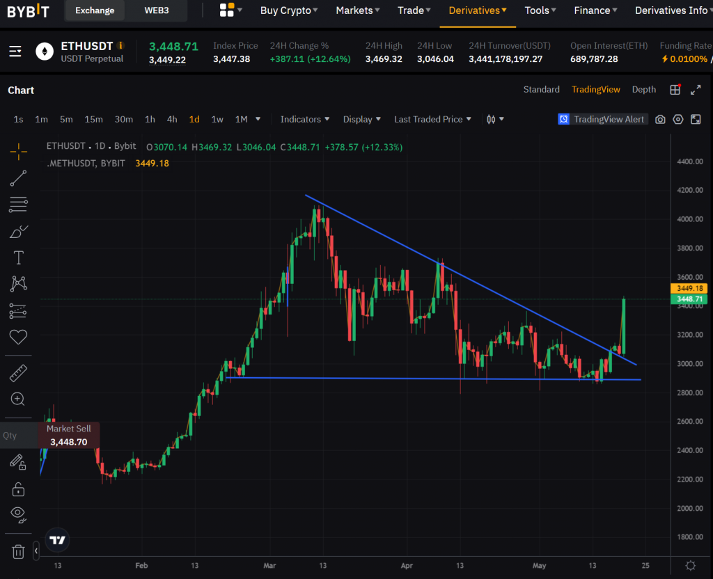Click the ETHUSDT info icon
This screenshot has width=713, height=579.
point(120,45)
